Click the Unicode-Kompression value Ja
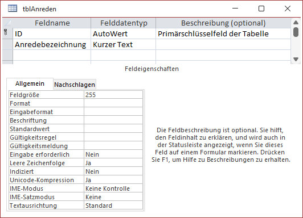 (113, 180)
